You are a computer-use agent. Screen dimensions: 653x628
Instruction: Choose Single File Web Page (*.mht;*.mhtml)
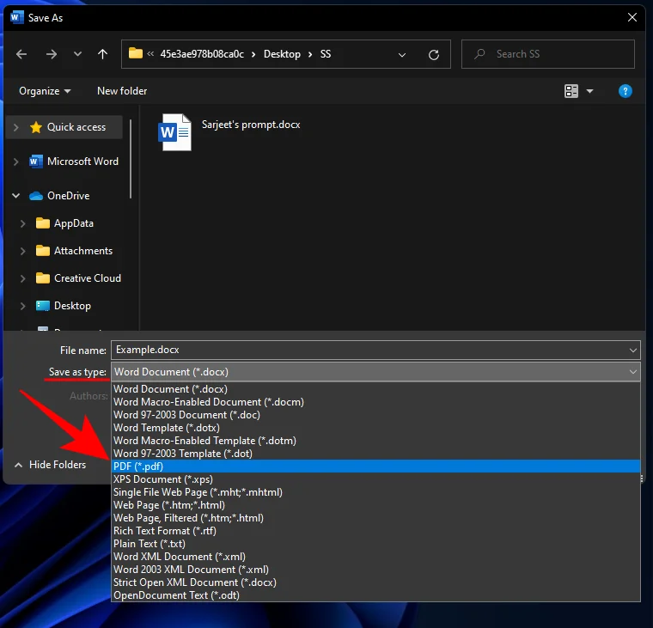(375, 492)
